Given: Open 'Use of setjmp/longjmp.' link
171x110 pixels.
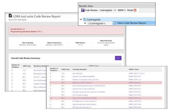Looking at the screenshot, I should (x=80, y=95).
